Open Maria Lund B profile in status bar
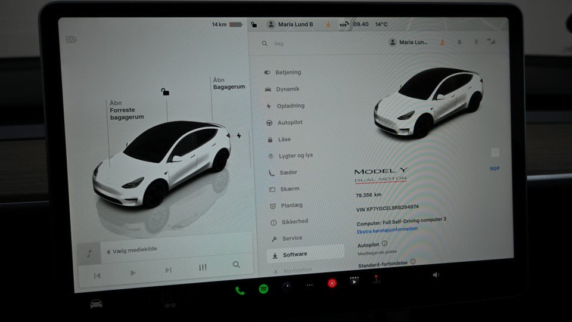Viewport: 572px width, 322px height. coord(290,24)
